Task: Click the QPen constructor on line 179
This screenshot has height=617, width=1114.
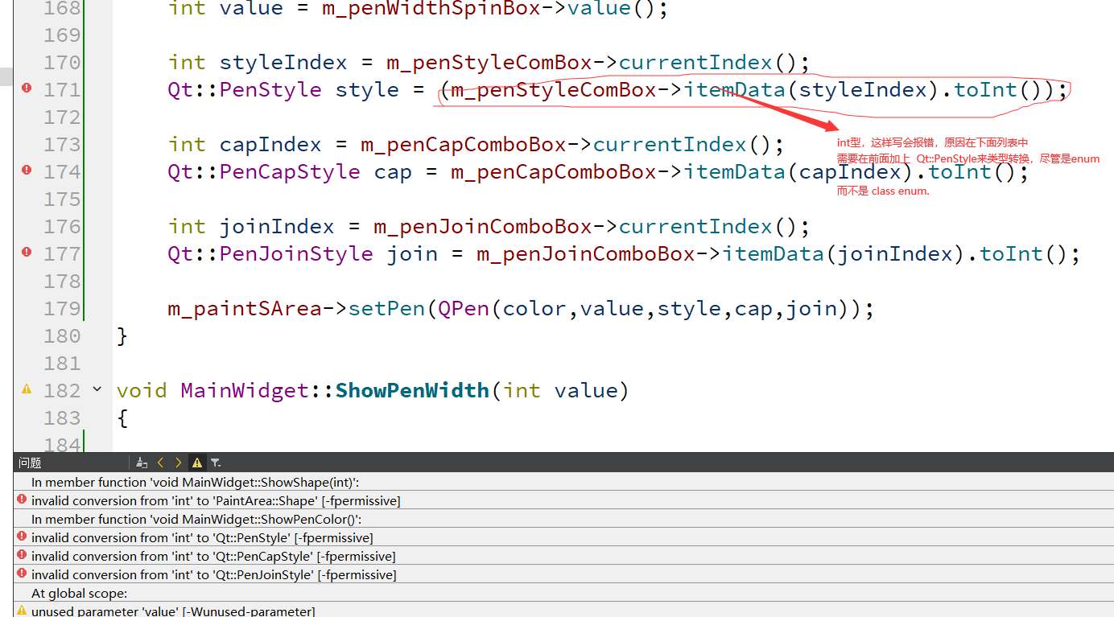Action: [464, 308]
